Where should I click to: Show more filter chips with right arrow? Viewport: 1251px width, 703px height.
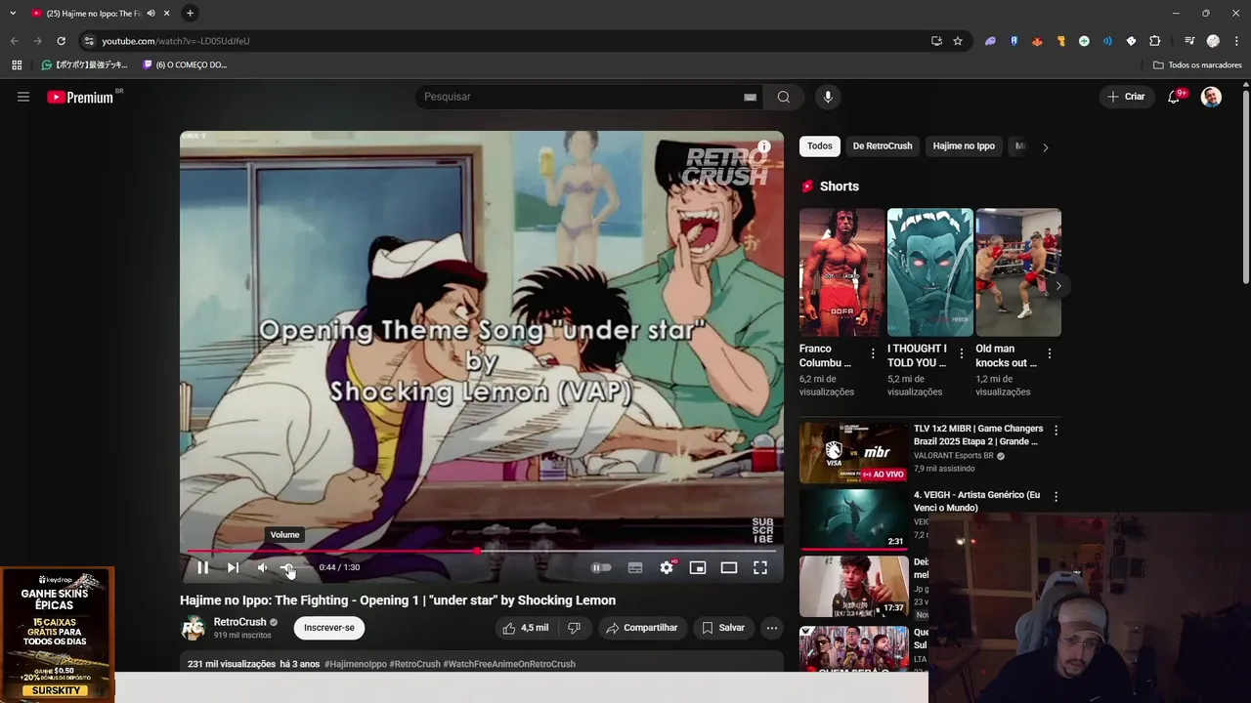pos(1046,147)
